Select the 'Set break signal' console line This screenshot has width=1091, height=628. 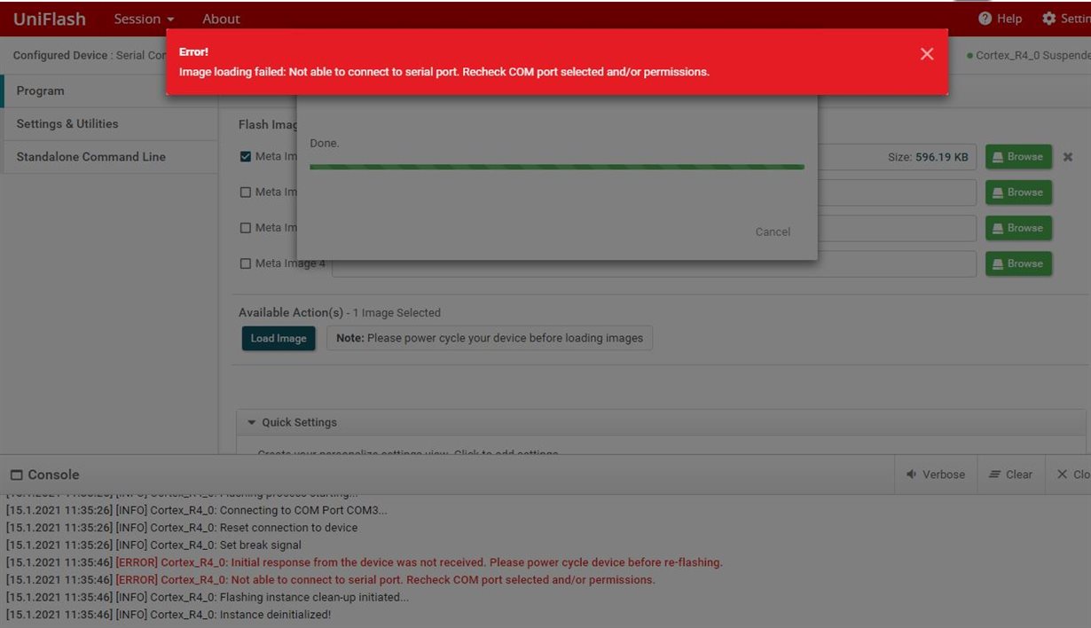(154, 545)
